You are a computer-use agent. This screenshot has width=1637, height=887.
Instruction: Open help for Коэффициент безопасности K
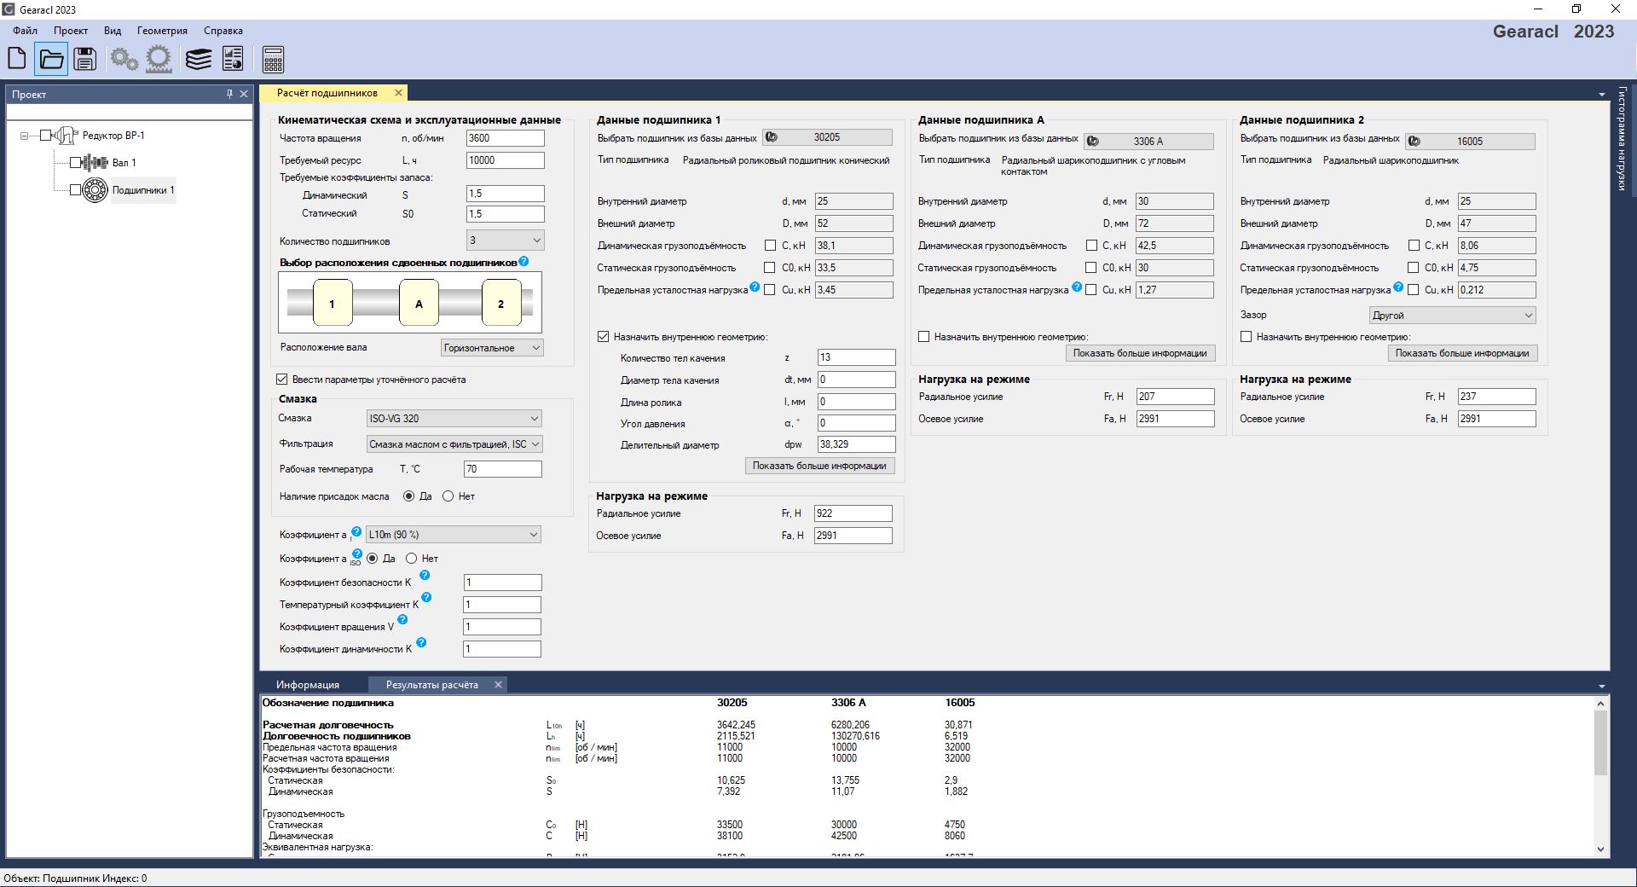[x=425, y=576]
